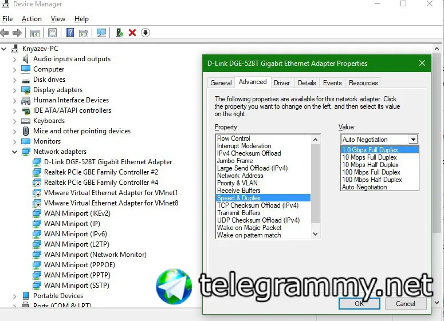The image size is (444, 321).
Task: Select Wake on Magic Packet property
Action: [x=264, y=228]
